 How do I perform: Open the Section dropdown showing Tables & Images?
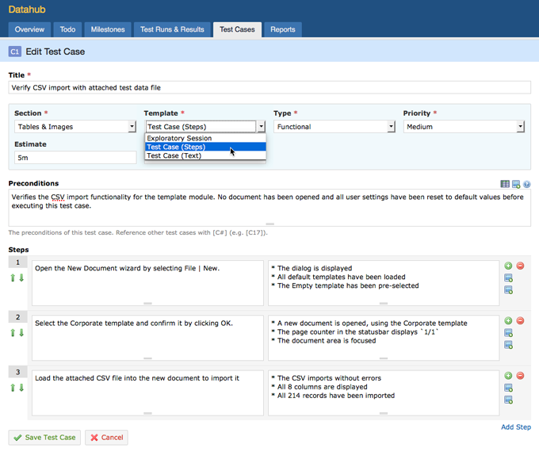click(x=75, y=127)
